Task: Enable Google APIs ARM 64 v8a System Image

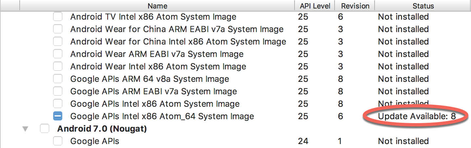Action: [x=58, y=79]
